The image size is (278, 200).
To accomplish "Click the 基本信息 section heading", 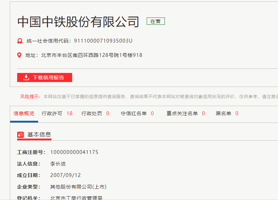I will [x=39, y=134].
